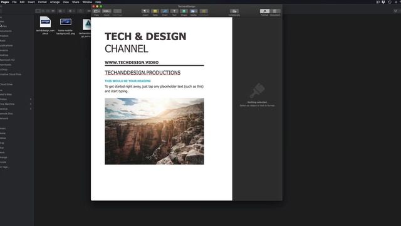Open Remote Disc in Finder sidebar
This screenshot has width=401, height=226.
[x=6, y=114]
